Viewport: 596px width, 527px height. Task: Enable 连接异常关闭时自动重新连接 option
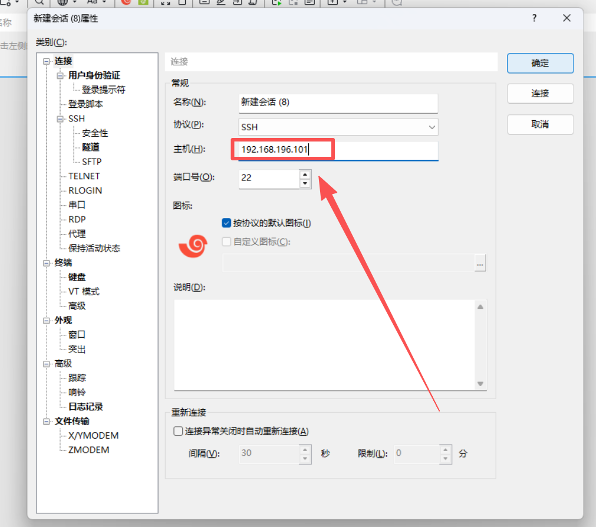[178, 431]
